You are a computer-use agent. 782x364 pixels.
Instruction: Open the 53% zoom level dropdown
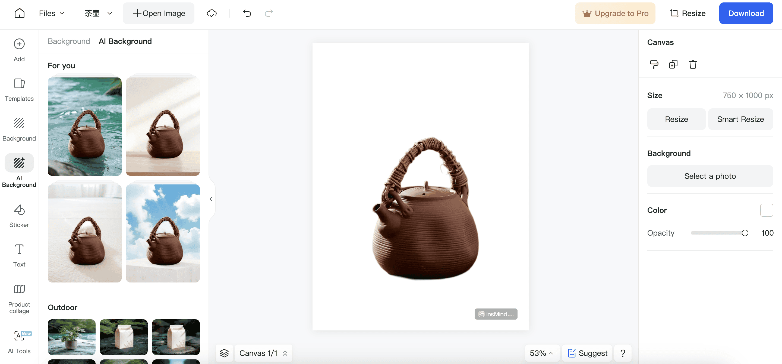pyautogui.click(x=541, y=353)
